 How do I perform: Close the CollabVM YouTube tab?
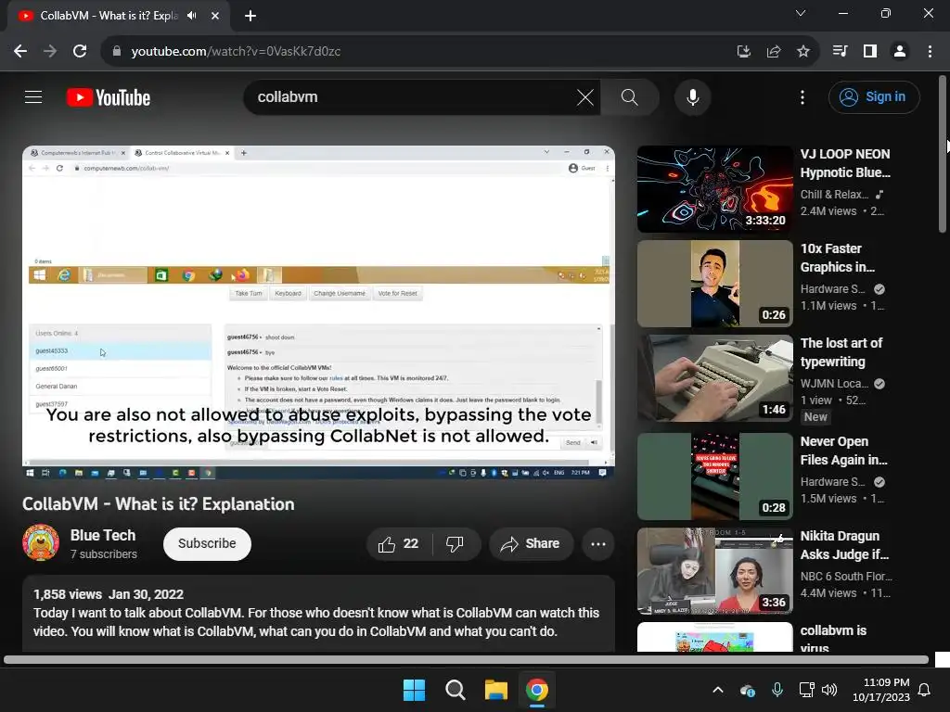coord(215,16)
